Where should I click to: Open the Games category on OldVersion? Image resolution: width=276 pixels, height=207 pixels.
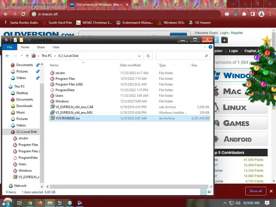241,123
